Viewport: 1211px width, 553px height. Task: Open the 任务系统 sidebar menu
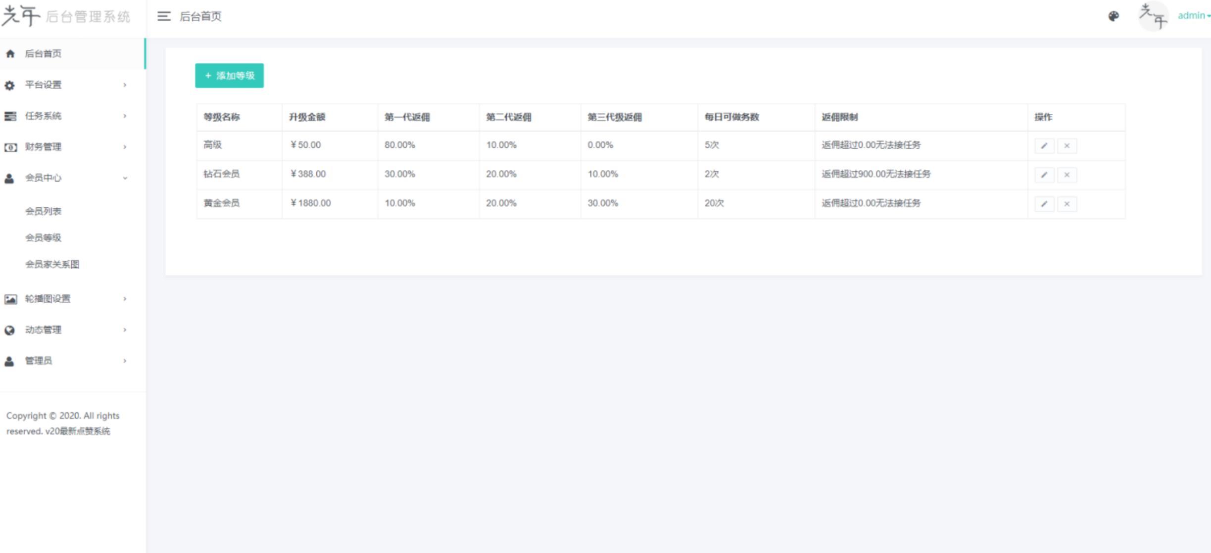pos(72,116)
